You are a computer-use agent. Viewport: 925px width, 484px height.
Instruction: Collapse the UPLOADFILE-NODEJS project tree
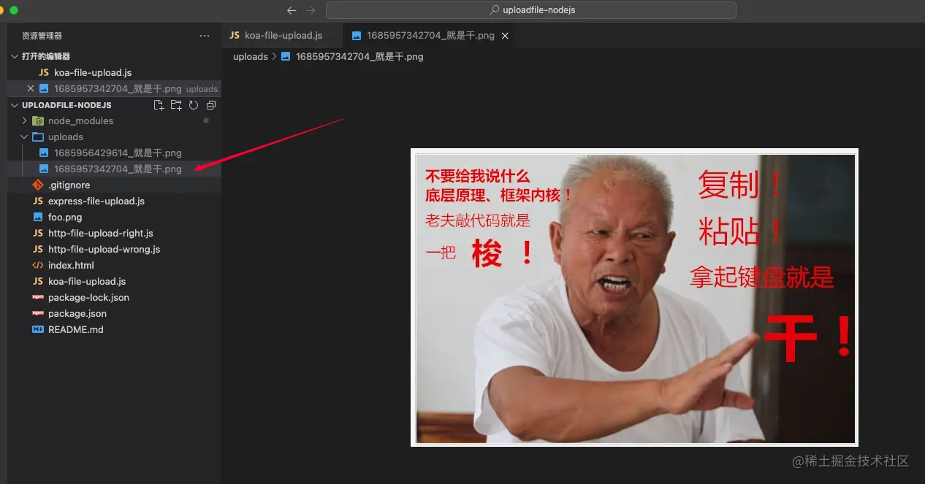tap(14, 104)
